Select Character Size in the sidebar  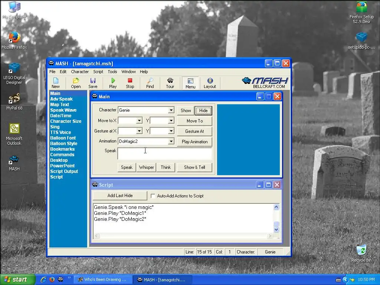coord(66,121)
